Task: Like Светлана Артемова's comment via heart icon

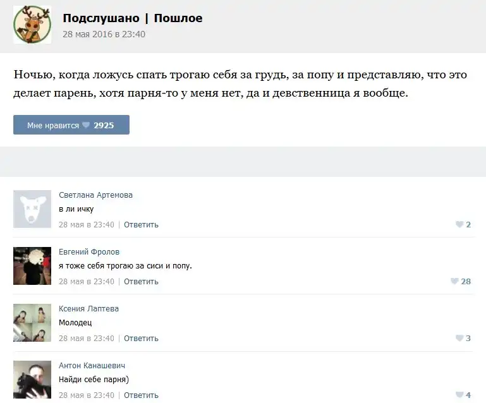Action: [x=459, y=224]
